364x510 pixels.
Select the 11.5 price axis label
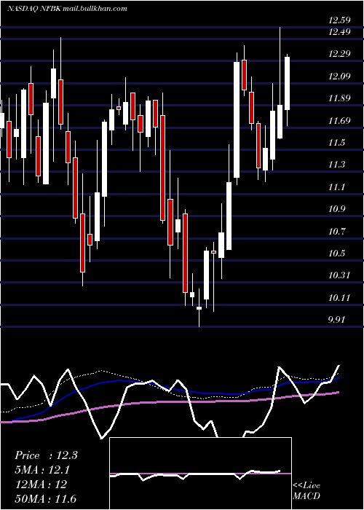pos(336,143)
